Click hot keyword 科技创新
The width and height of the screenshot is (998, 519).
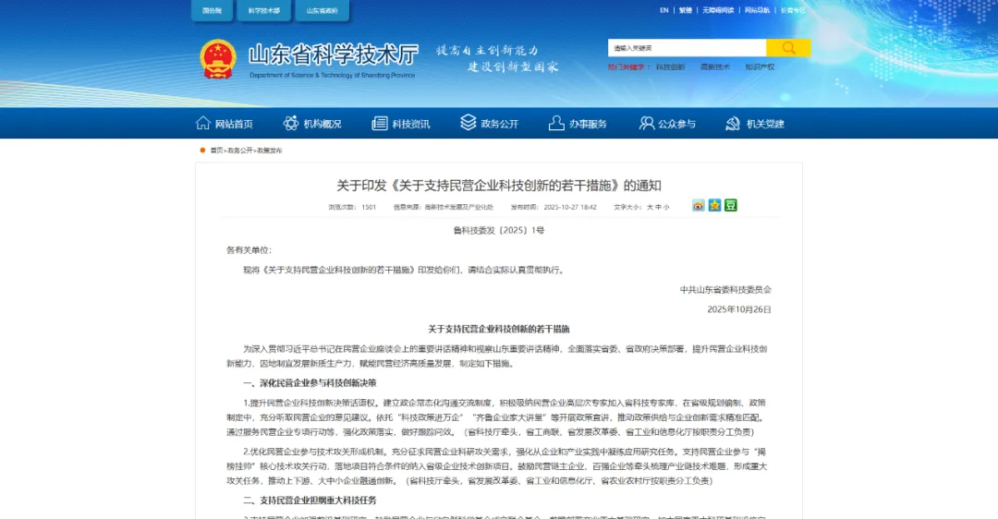[670, 66]
